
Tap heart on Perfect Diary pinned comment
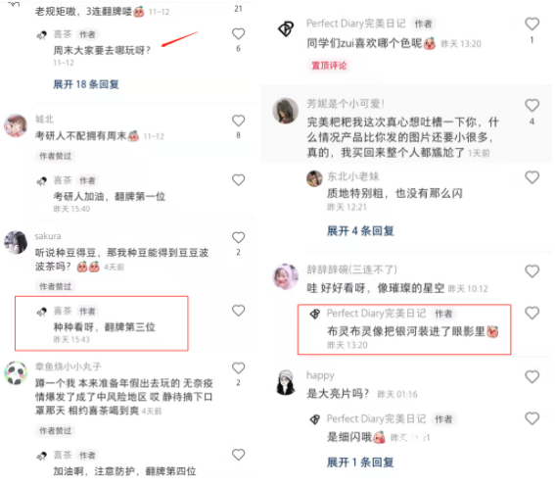pyautogui.click(x=532, y=24)
